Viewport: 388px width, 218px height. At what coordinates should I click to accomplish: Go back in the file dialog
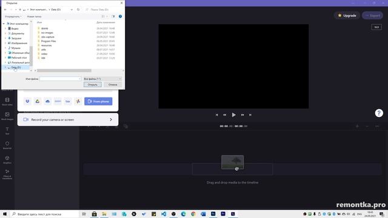(5, 10)
